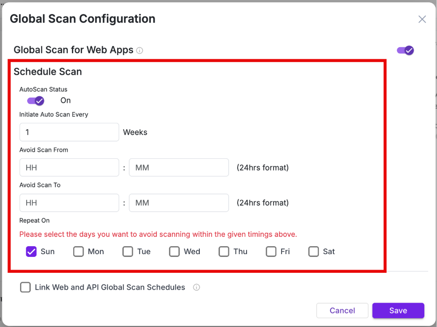Select the Sat checkbox

point(314,251)
